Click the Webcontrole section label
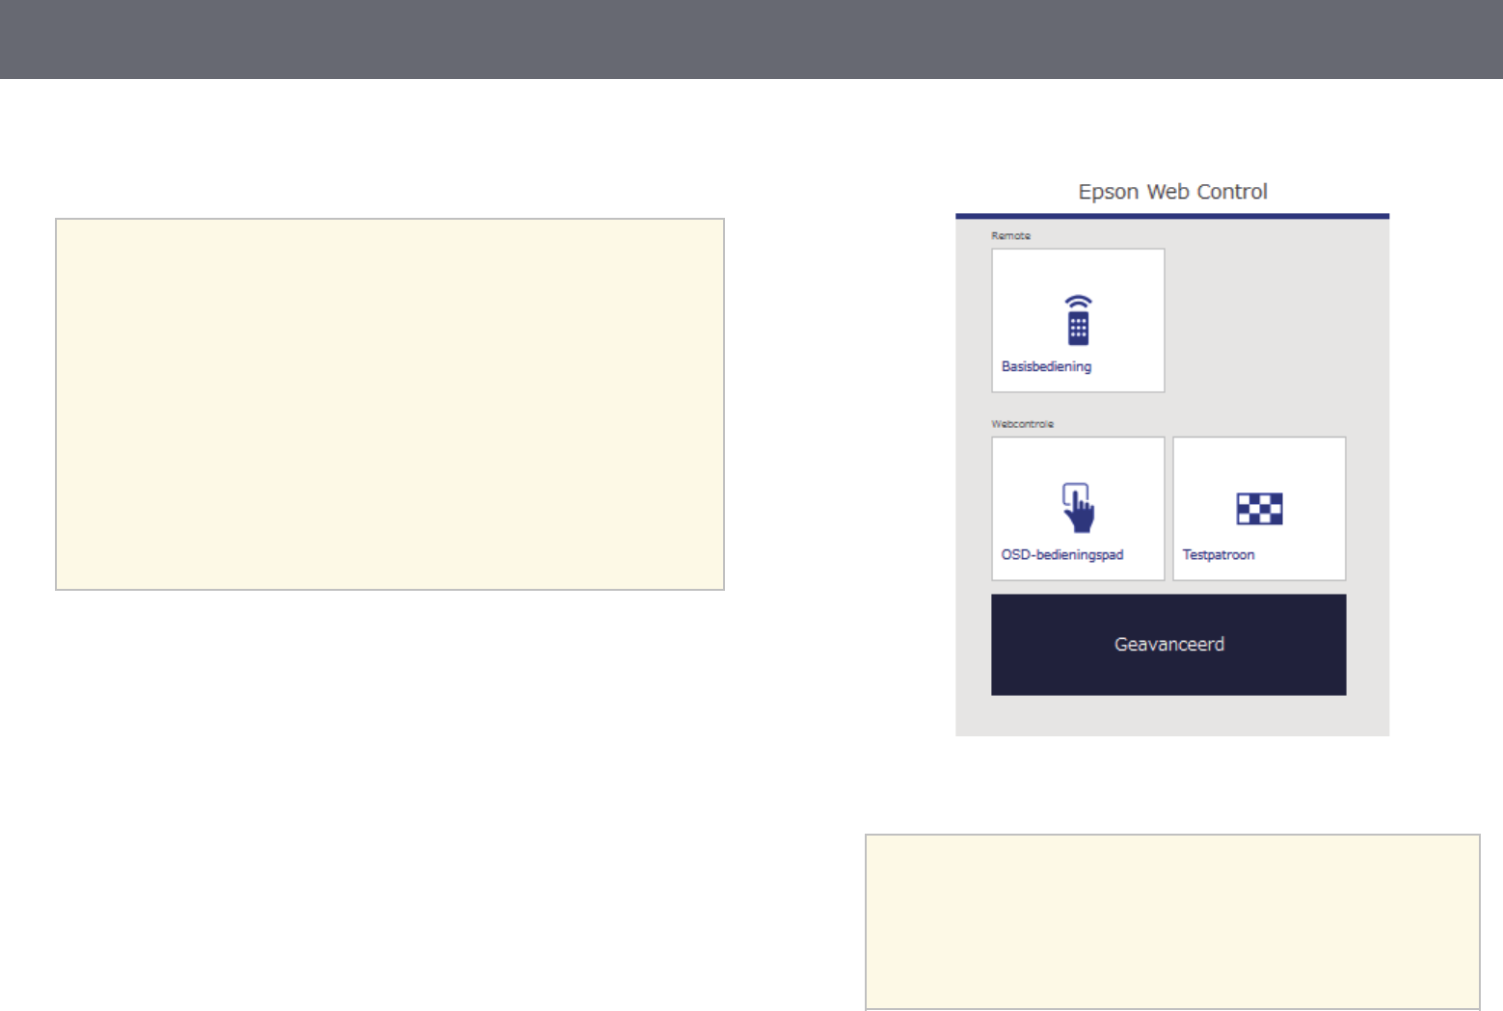This screenshot has height=1011, width=1503. [1022, 424]
